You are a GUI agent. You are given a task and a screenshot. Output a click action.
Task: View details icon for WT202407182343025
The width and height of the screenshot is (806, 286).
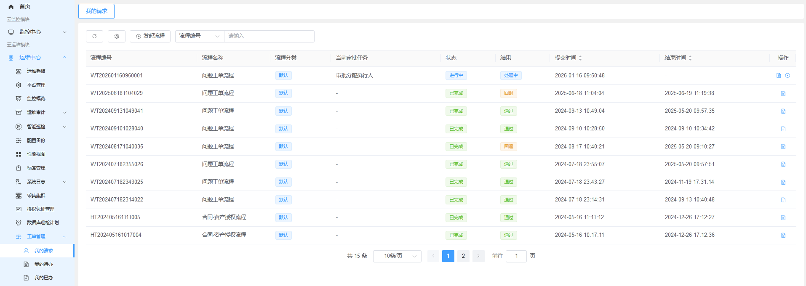[x=783, y=182]
